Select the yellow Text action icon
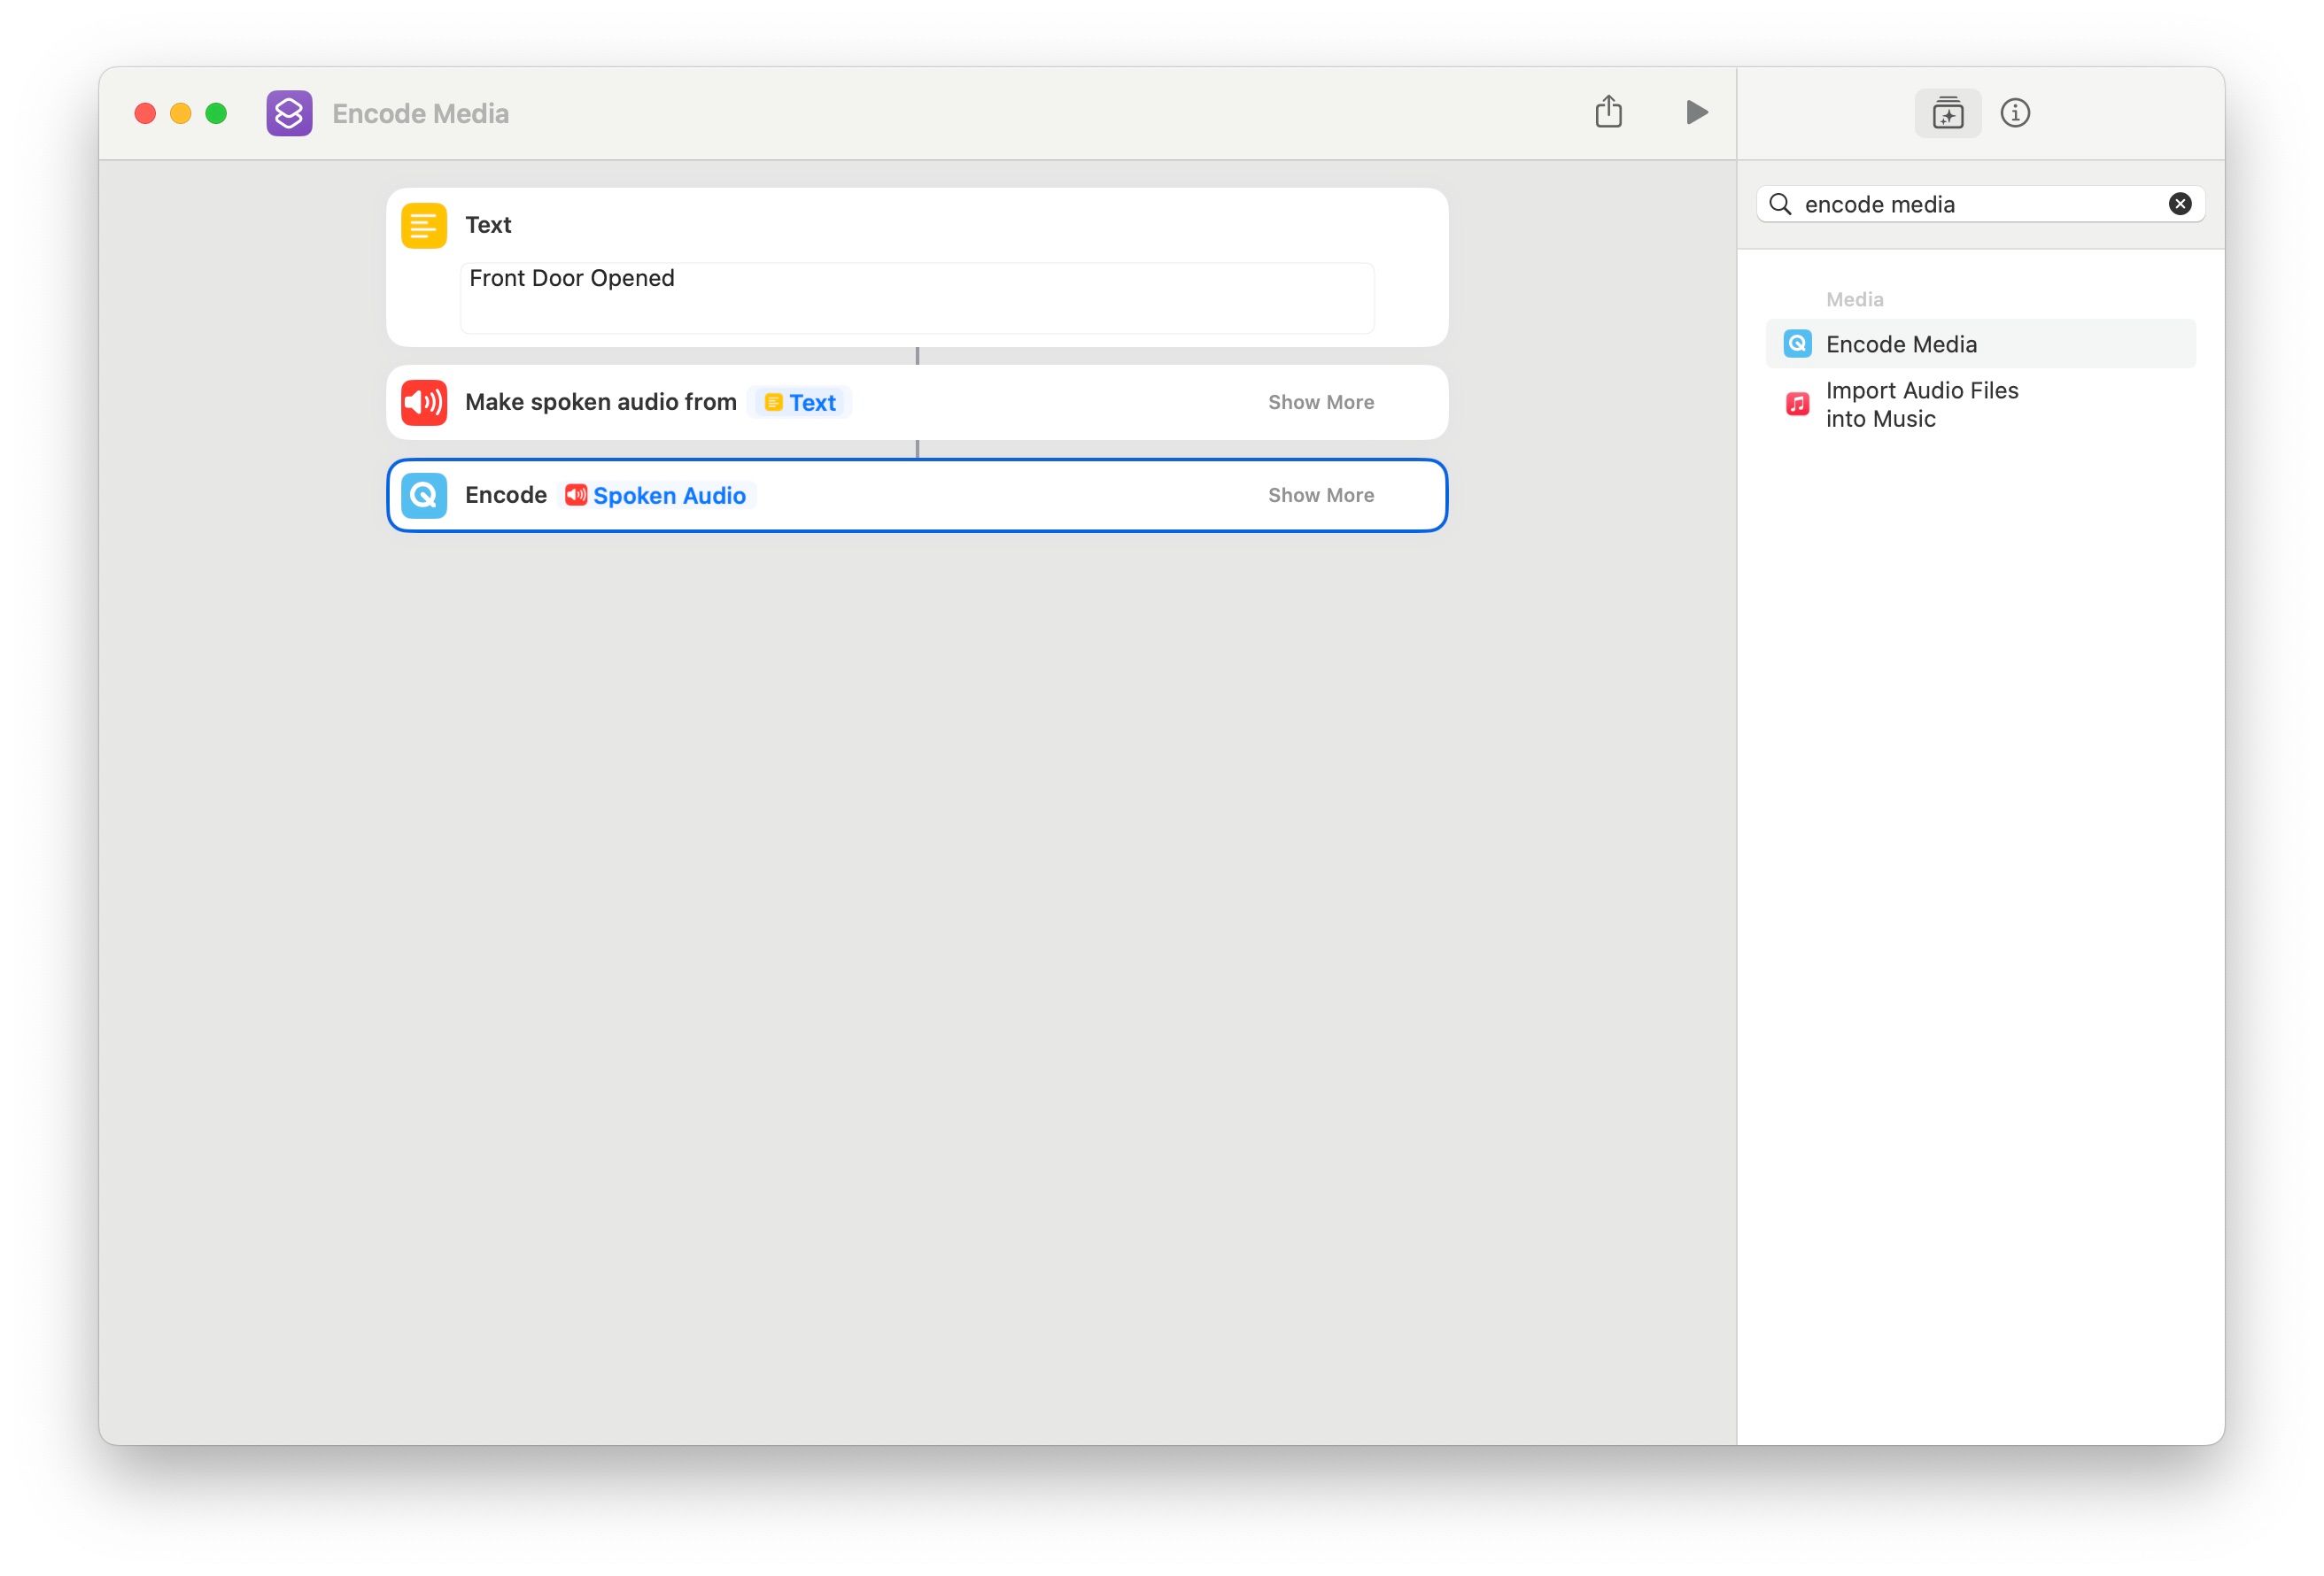2324x1576 pixels. [423, 224]
